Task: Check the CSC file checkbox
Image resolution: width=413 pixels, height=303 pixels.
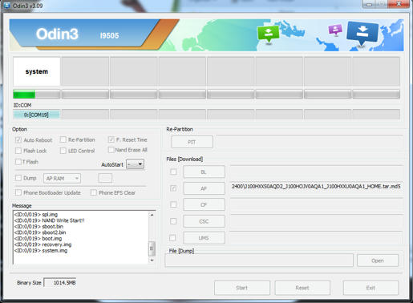Action: 173,221
